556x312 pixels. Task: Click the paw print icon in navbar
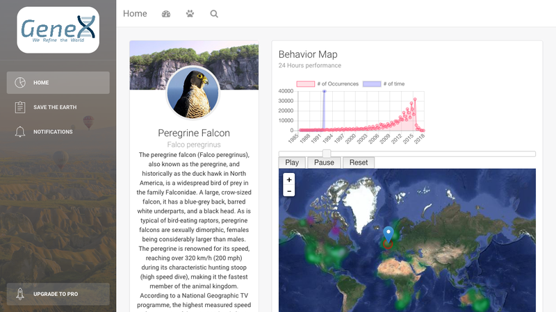point(190,14)
